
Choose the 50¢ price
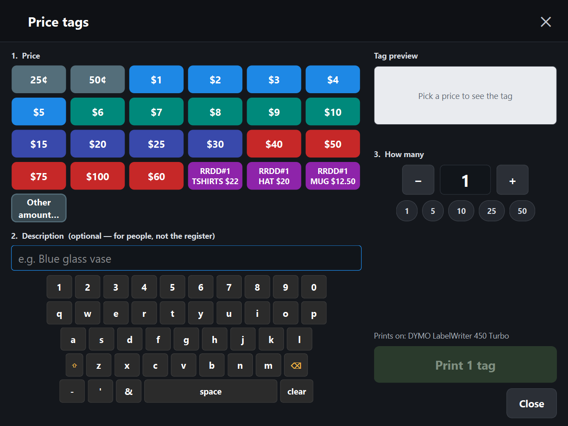tap(98, 79)
